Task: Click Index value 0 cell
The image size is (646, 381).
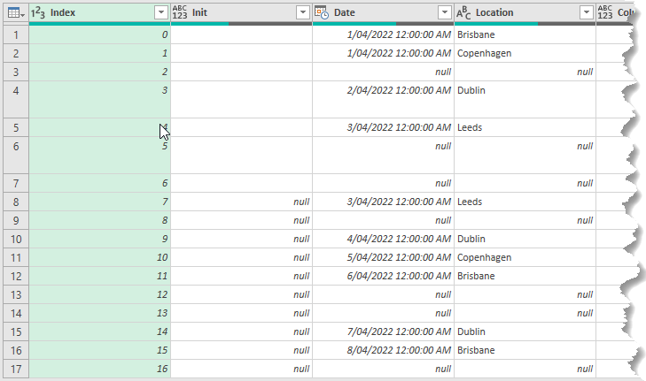Action: pyautogui.click(x=100, y=34)
